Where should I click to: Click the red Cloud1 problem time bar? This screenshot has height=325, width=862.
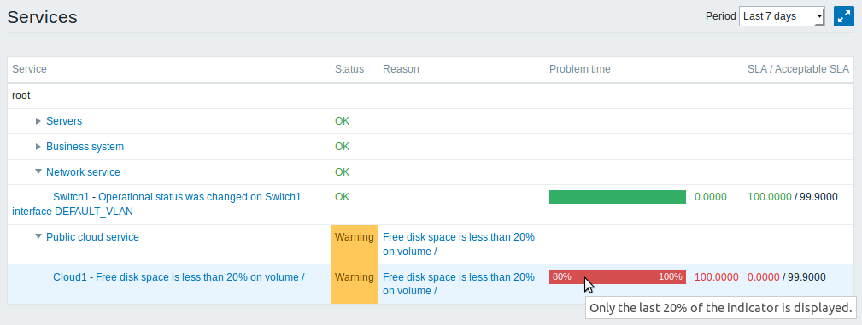coord(618,277)
